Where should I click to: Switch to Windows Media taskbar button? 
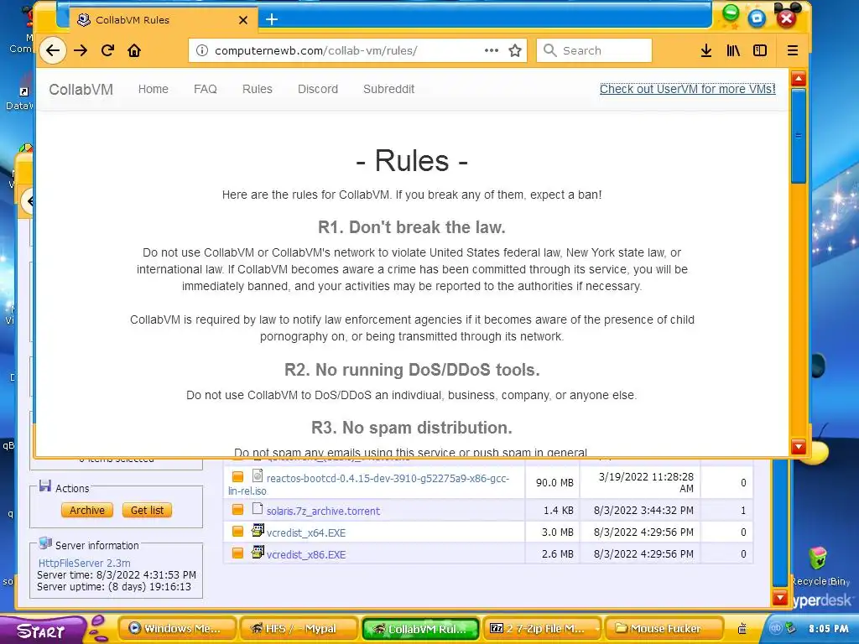(177, 629)
